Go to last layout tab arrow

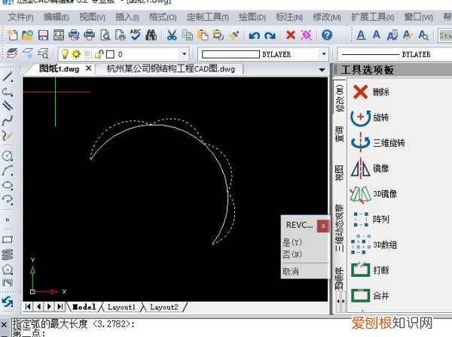[60, 307]
